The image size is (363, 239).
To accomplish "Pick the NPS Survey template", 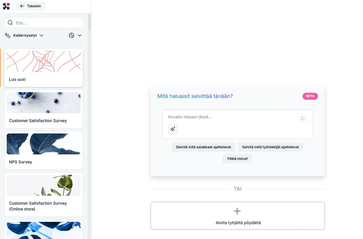I will (x=44, y=150).
